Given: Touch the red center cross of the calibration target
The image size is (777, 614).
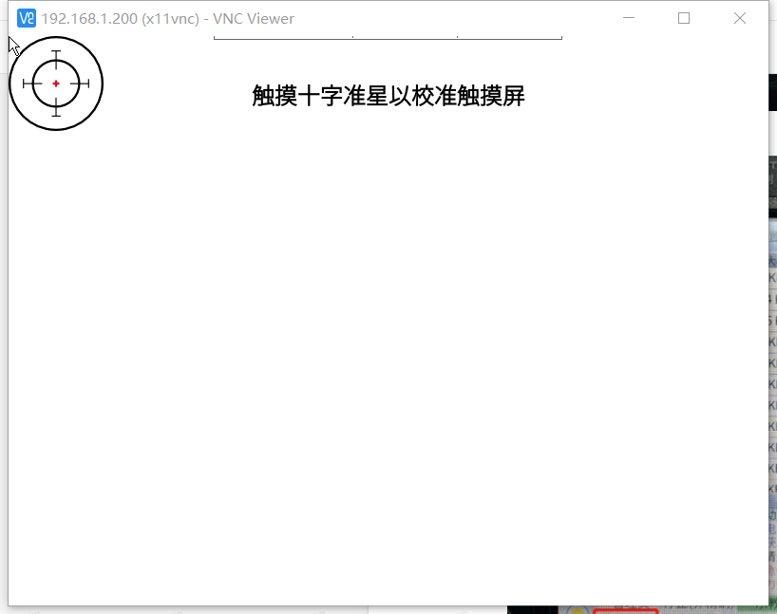Looking at the screenshot, I should click(56, 84).
